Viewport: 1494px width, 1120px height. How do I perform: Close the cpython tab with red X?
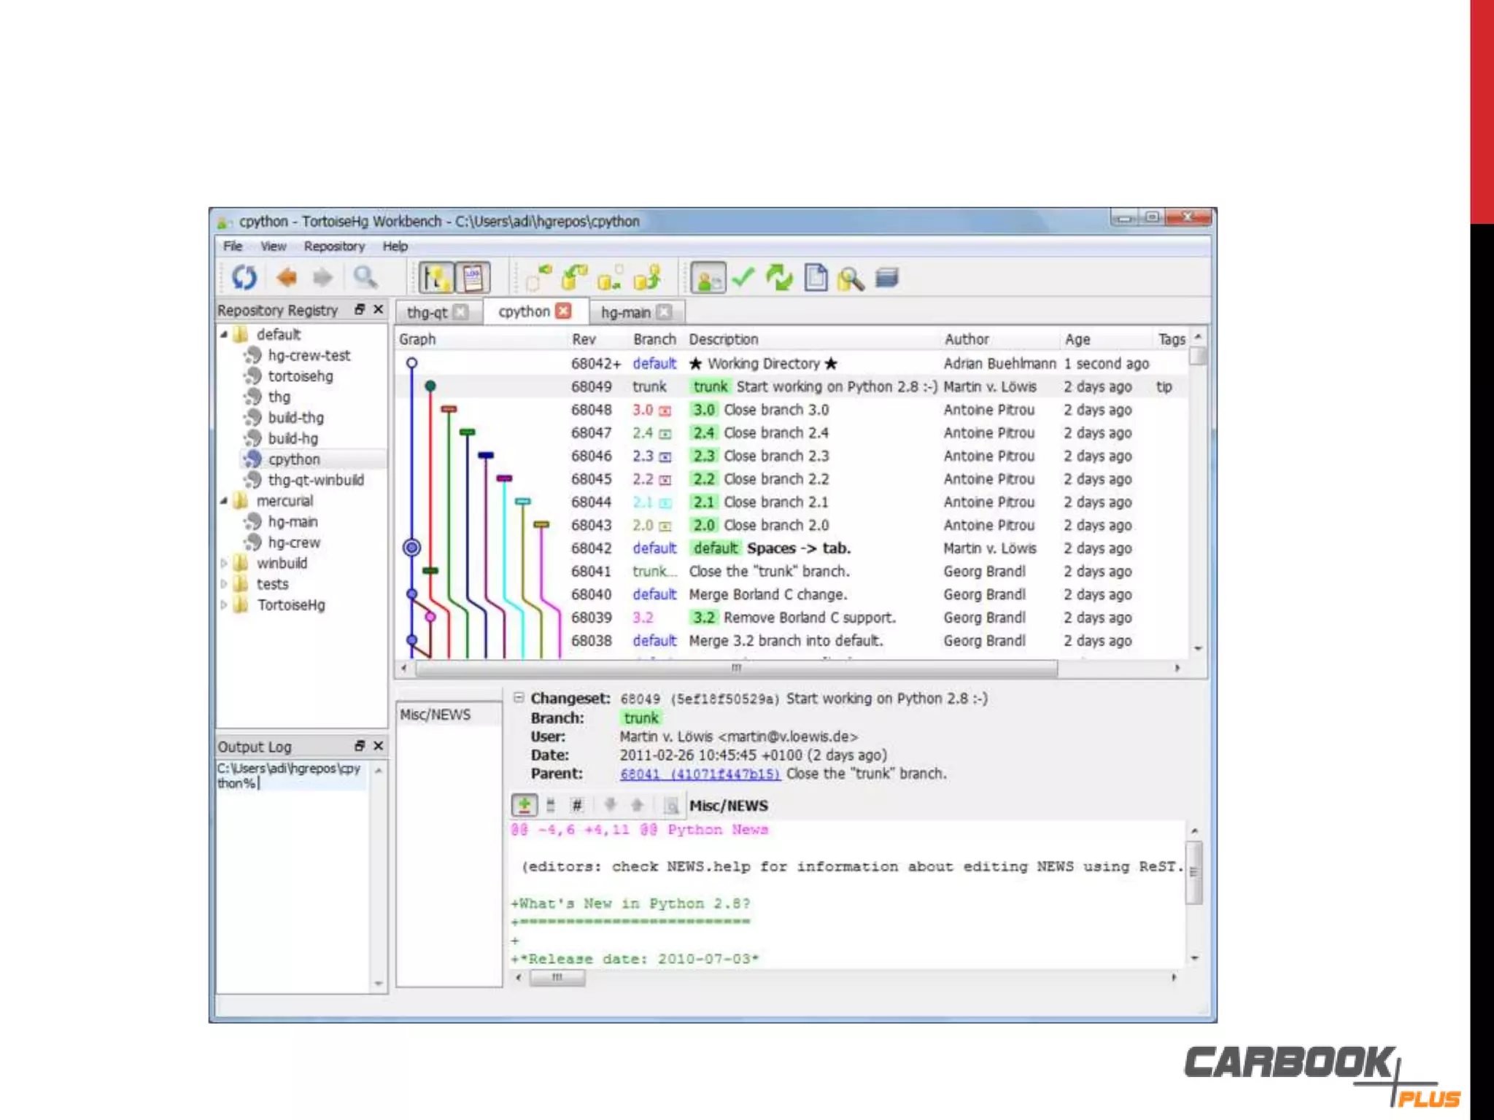tap(563, 311)
